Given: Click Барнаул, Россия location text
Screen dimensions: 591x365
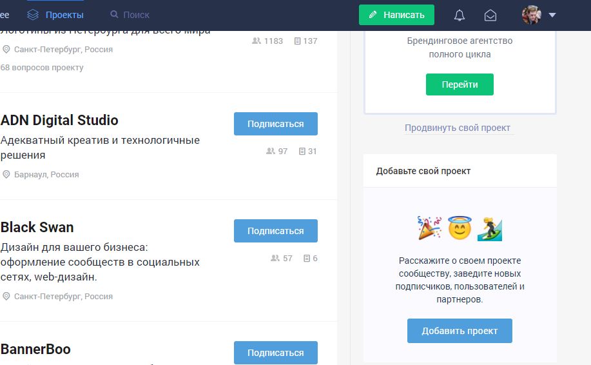Looking at the screenshot, I should point(46,175).
